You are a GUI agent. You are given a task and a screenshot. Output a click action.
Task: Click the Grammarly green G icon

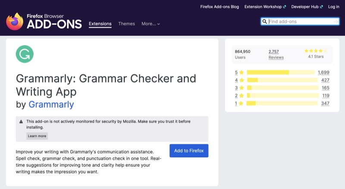tap(25, 54)
